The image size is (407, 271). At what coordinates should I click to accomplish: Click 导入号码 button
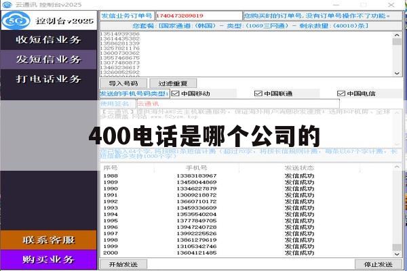click(123, 83)
